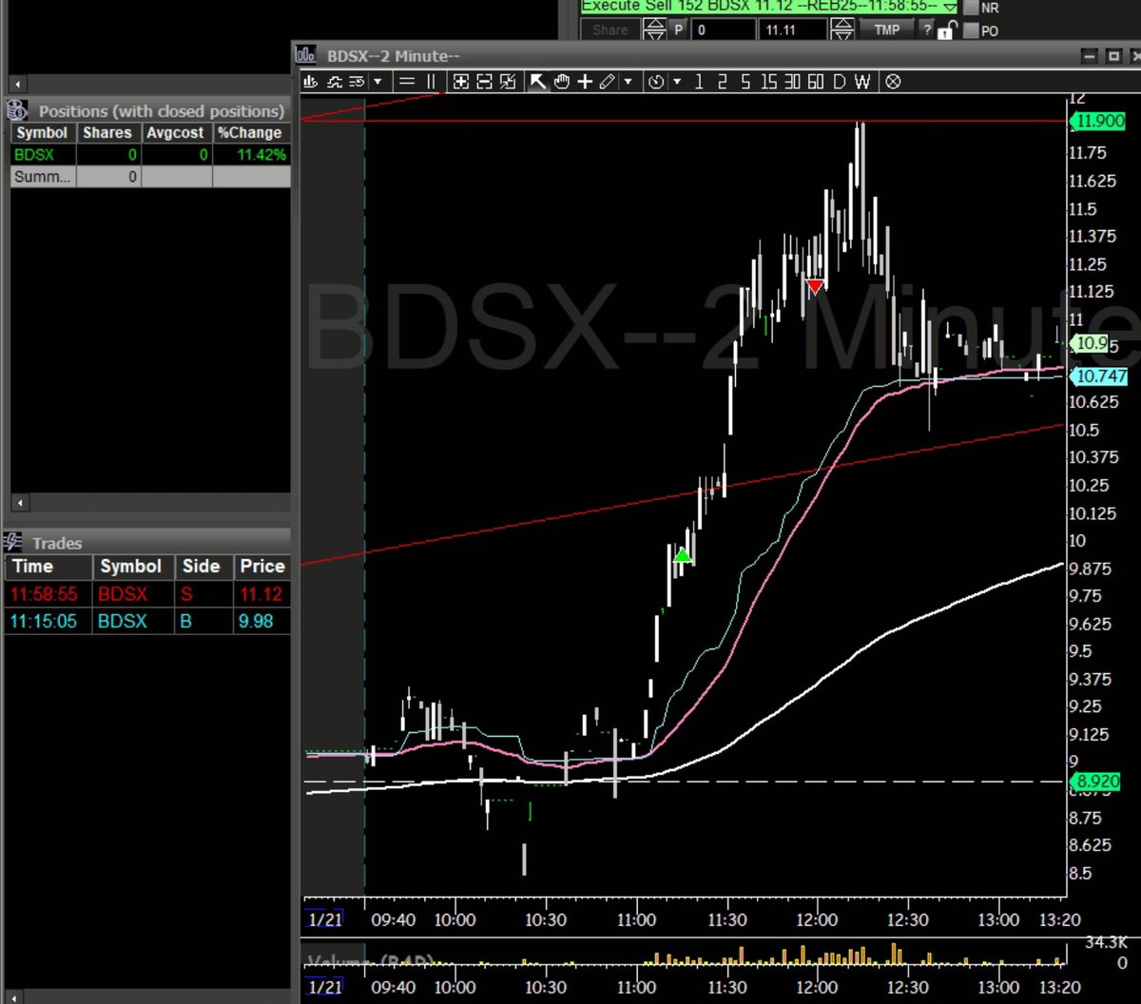Toggle the PO checkbox
Viewport: 1141px width, 1004px height.
tap(971, 31)
